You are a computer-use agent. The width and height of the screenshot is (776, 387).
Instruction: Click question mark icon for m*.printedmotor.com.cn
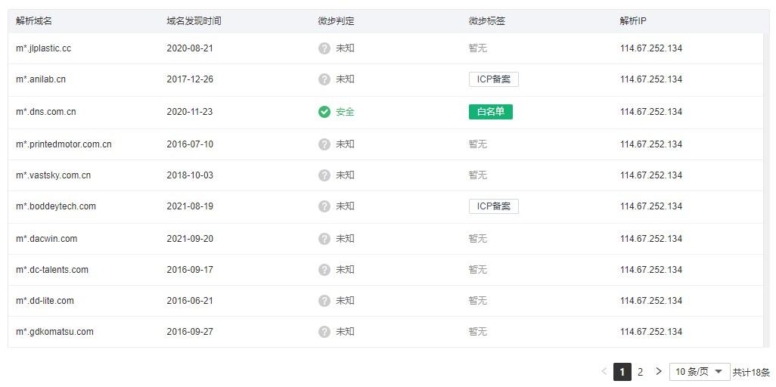coord(324,144)
